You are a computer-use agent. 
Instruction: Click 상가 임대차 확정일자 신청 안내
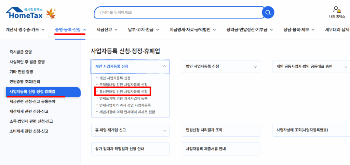130,149
